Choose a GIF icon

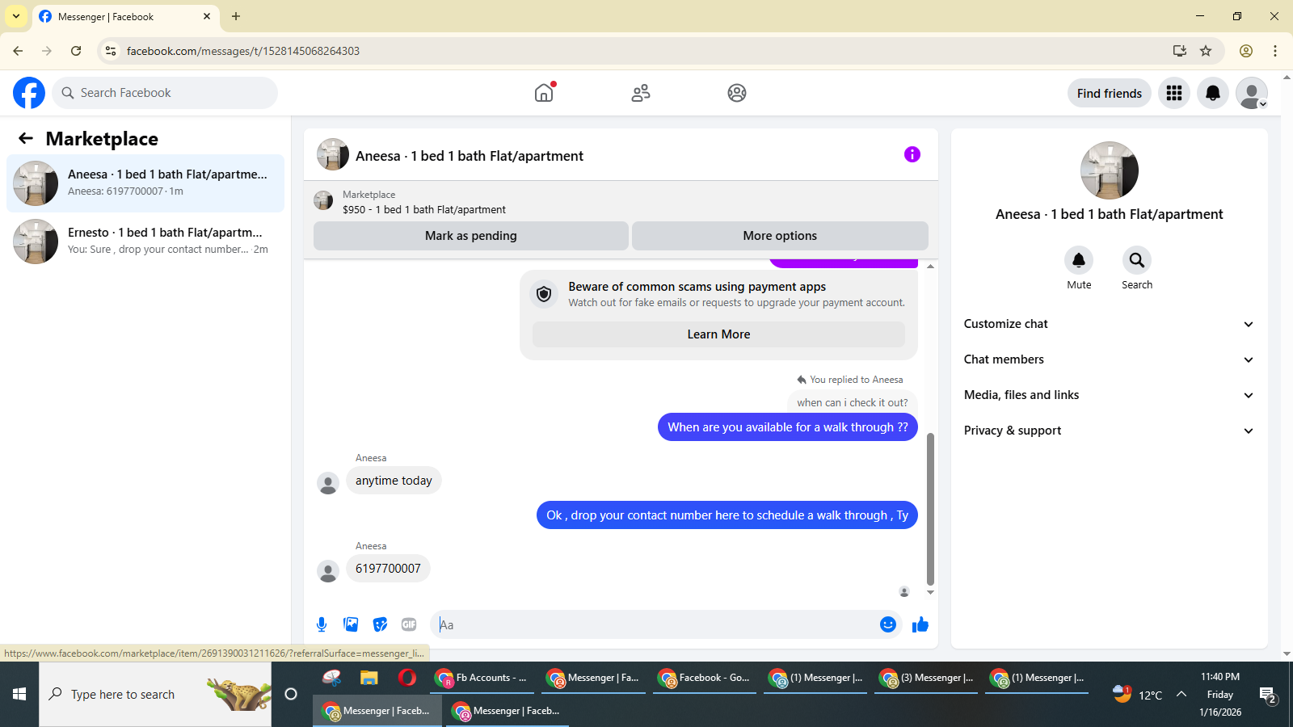(x=409, y=624)
